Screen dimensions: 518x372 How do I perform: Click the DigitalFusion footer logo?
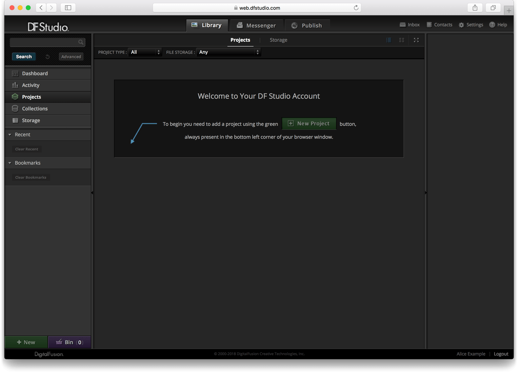[x=49, y=354]
